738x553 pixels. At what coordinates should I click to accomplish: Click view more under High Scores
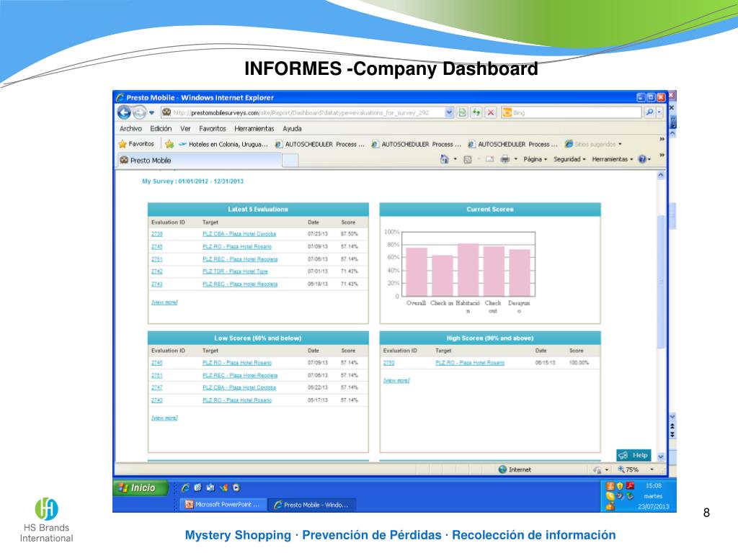coord(396,380)
